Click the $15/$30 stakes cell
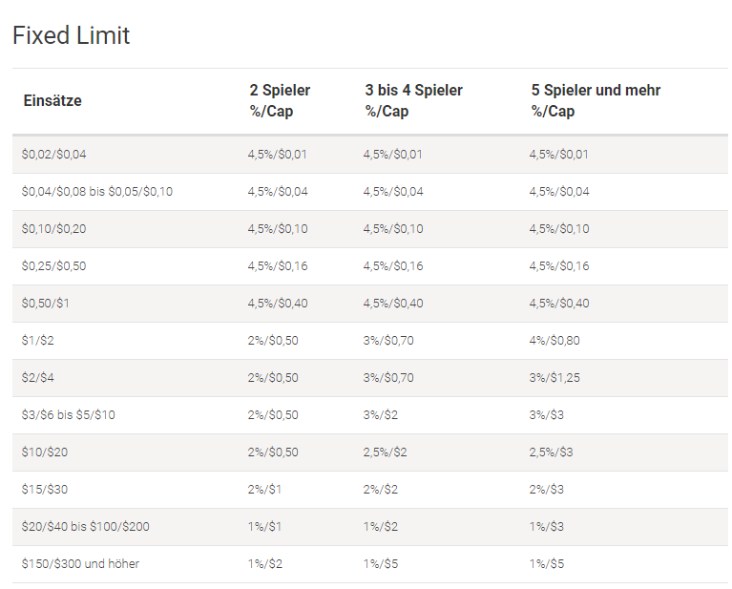The height and width of the screenshot is (589, 732). [x=45, y=490]
